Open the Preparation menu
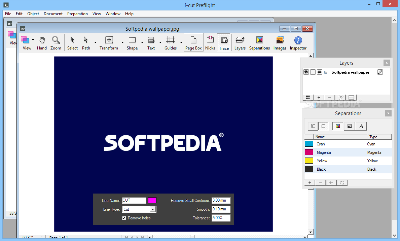 coord(78,14)
